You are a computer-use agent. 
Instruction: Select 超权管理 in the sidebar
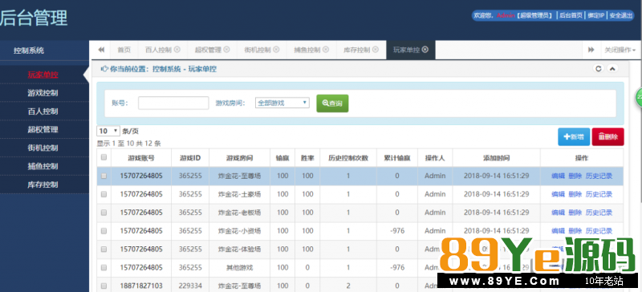(x=43, y=130)
